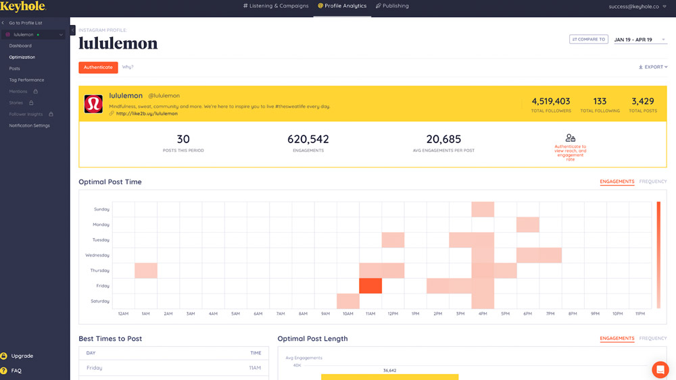Select Engagements toggle for Optimal Post Length
This screenshot has height=380, width=676.
pos(617,338)
